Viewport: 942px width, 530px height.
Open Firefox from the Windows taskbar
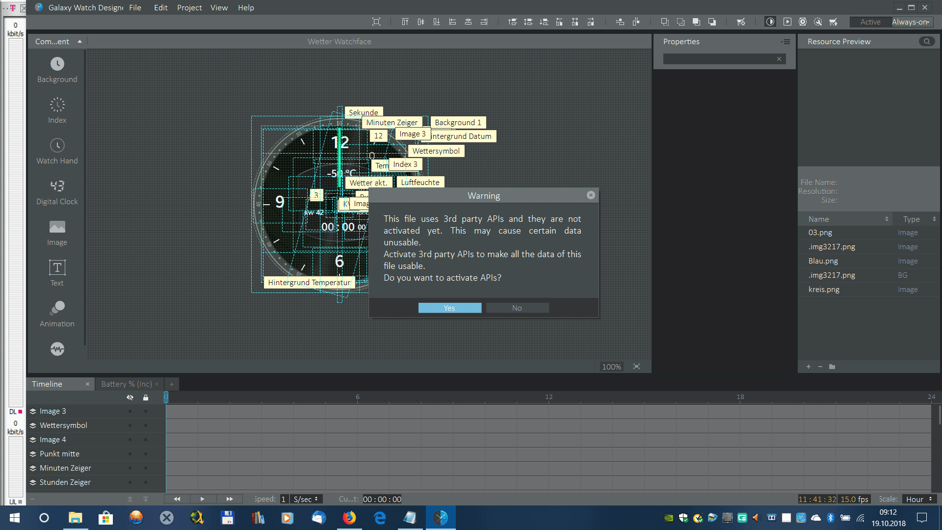tap(349, 518)
